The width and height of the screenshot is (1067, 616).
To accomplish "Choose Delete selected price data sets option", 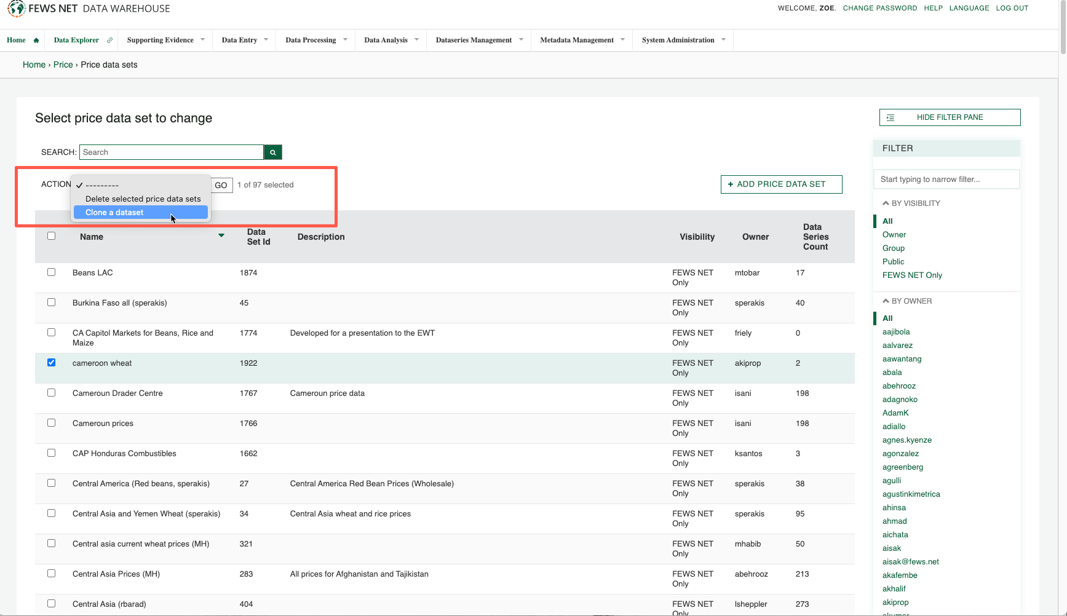I will pos(143,199).
